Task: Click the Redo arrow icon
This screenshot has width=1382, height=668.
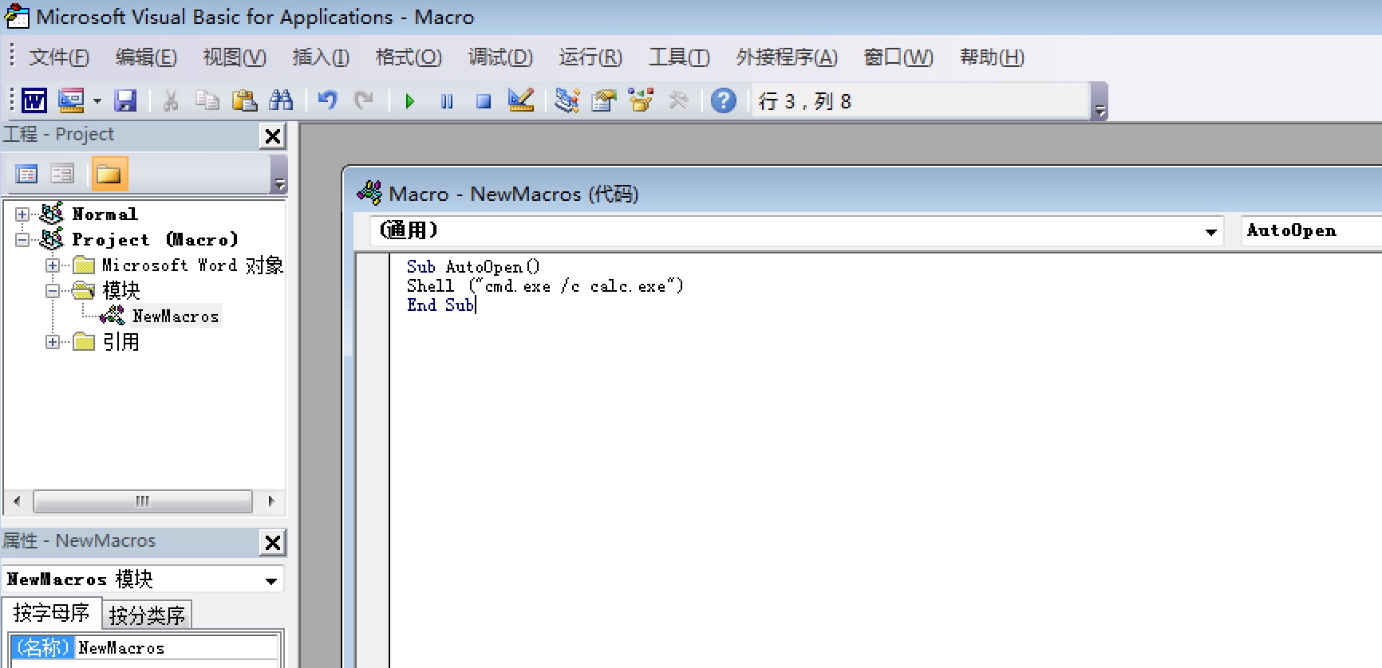Action: point(364,100)
